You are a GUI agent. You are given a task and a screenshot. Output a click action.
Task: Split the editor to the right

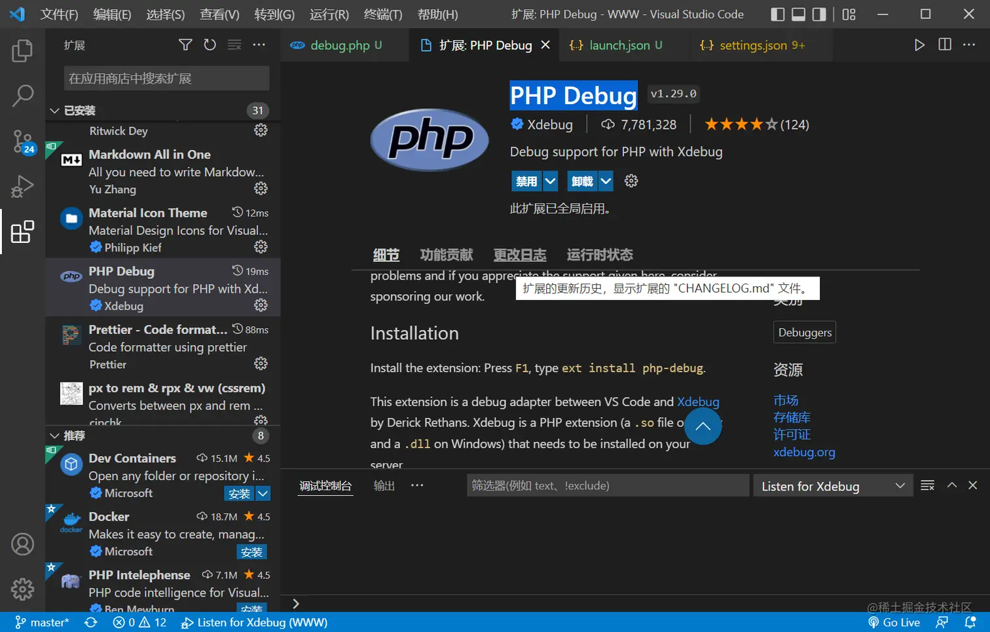[x=944, y=45]
